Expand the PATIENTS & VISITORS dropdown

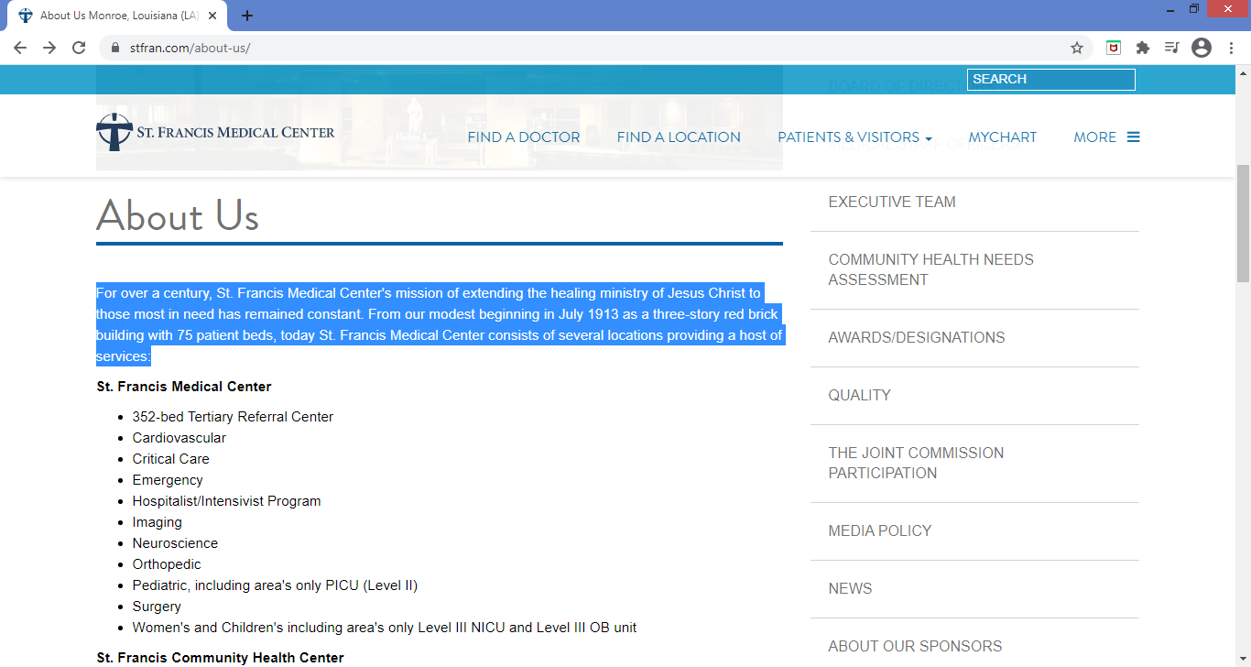tap(854, 137)
